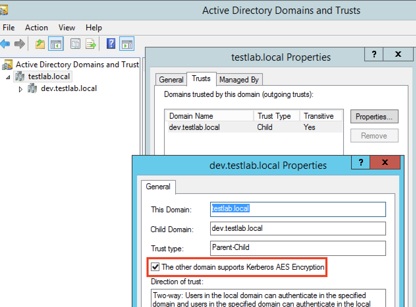Click the Export List toolbar icon

click(x=91, y=44)
